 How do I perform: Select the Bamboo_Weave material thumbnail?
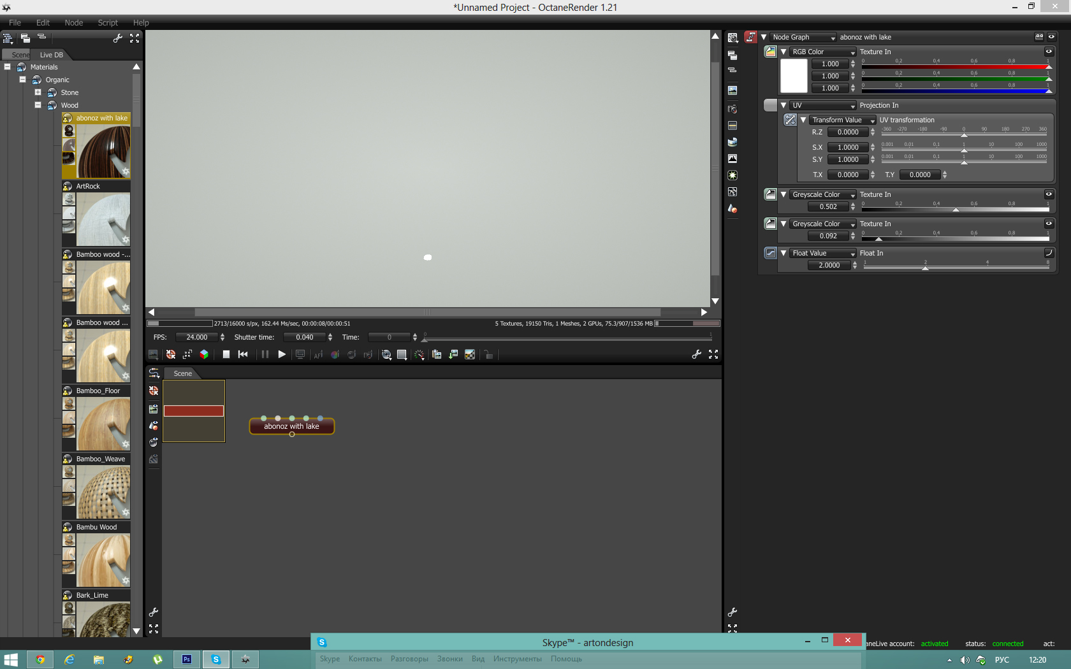point(103,492)
